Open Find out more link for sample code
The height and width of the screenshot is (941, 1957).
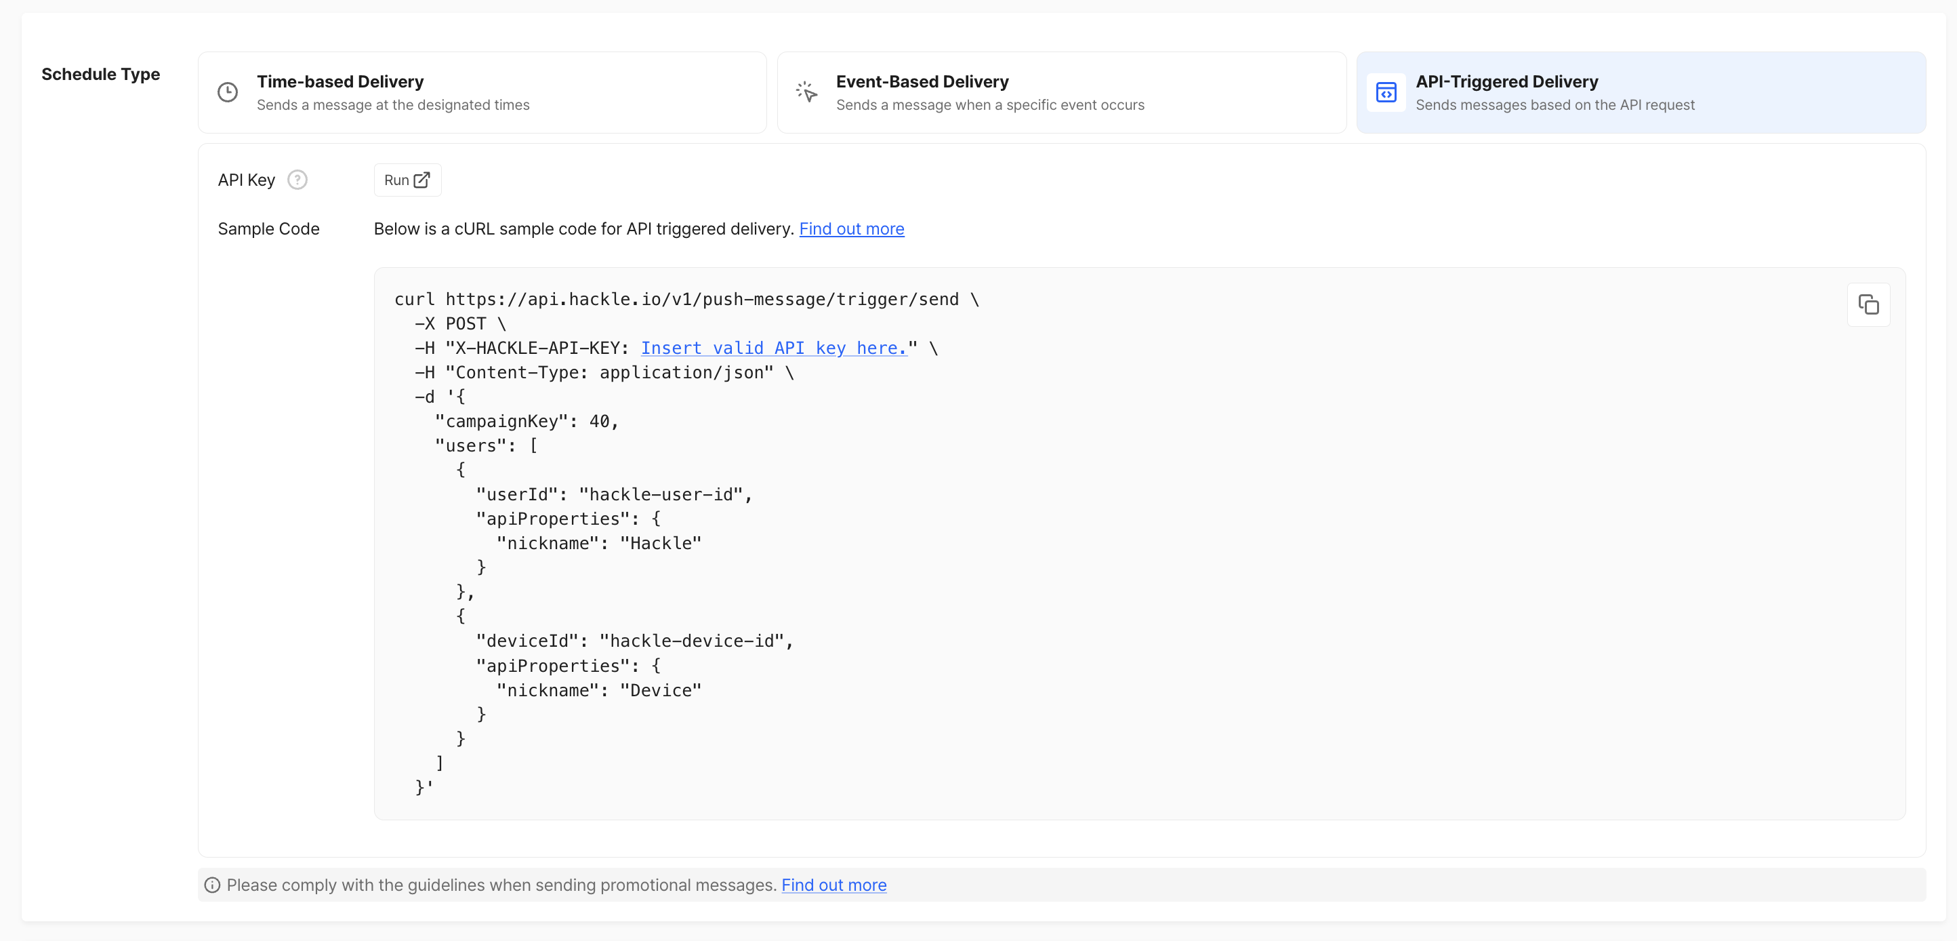(x=851, y=228)
